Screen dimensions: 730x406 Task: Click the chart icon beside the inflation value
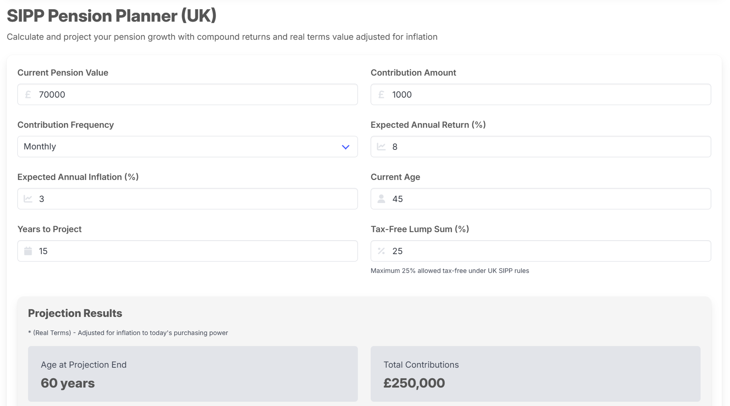click(28, 199)
